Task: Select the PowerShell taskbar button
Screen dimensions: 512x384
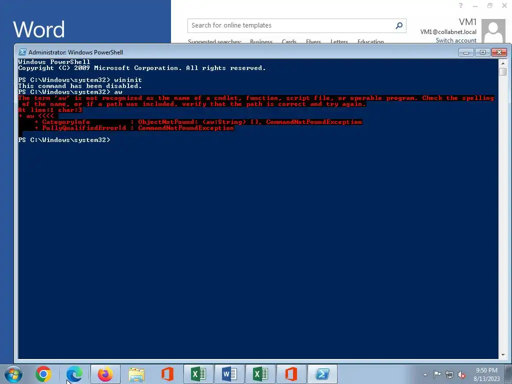Action: click(322, 374)
